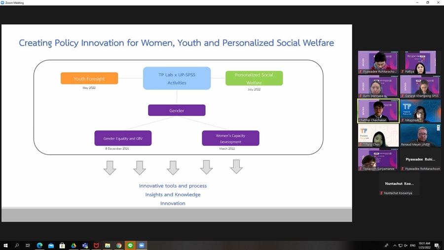444x250 pixels.
Task: Select Chatthip Chaichakan's highlighted video tile
Action: [378, 111]
